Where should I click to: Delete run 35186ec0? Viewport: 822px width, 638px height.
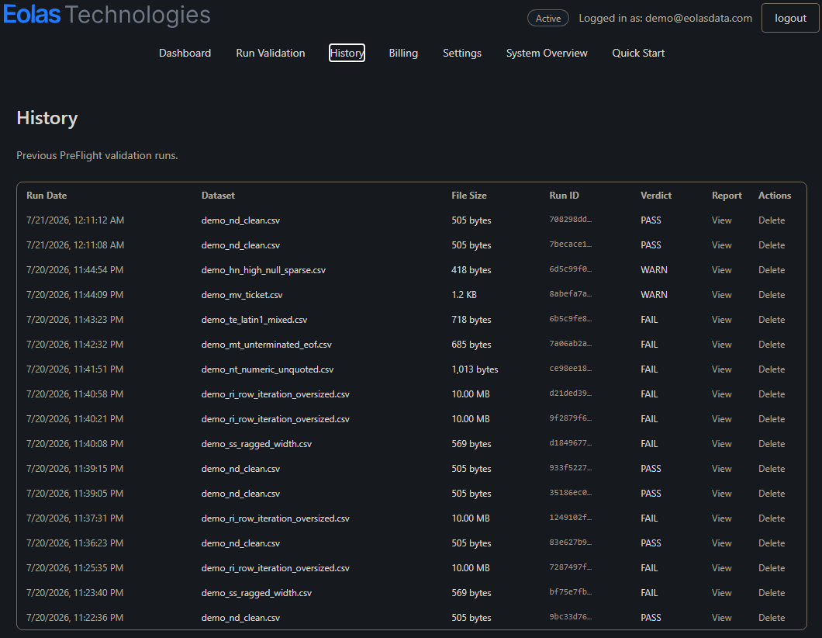click(x=771, y=493)
